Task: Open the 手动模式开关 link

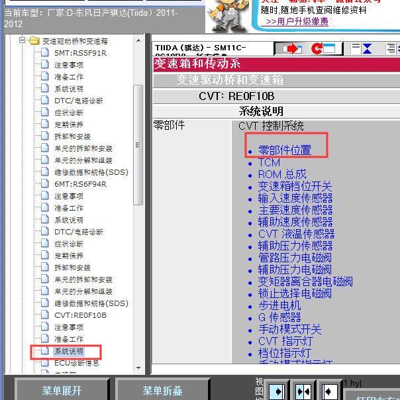Action: pyautogui.click(x=290, y=329)
